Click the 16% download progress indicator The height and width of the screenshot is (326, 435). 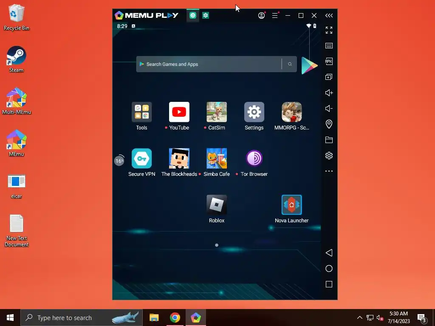(x=119, y=160)
